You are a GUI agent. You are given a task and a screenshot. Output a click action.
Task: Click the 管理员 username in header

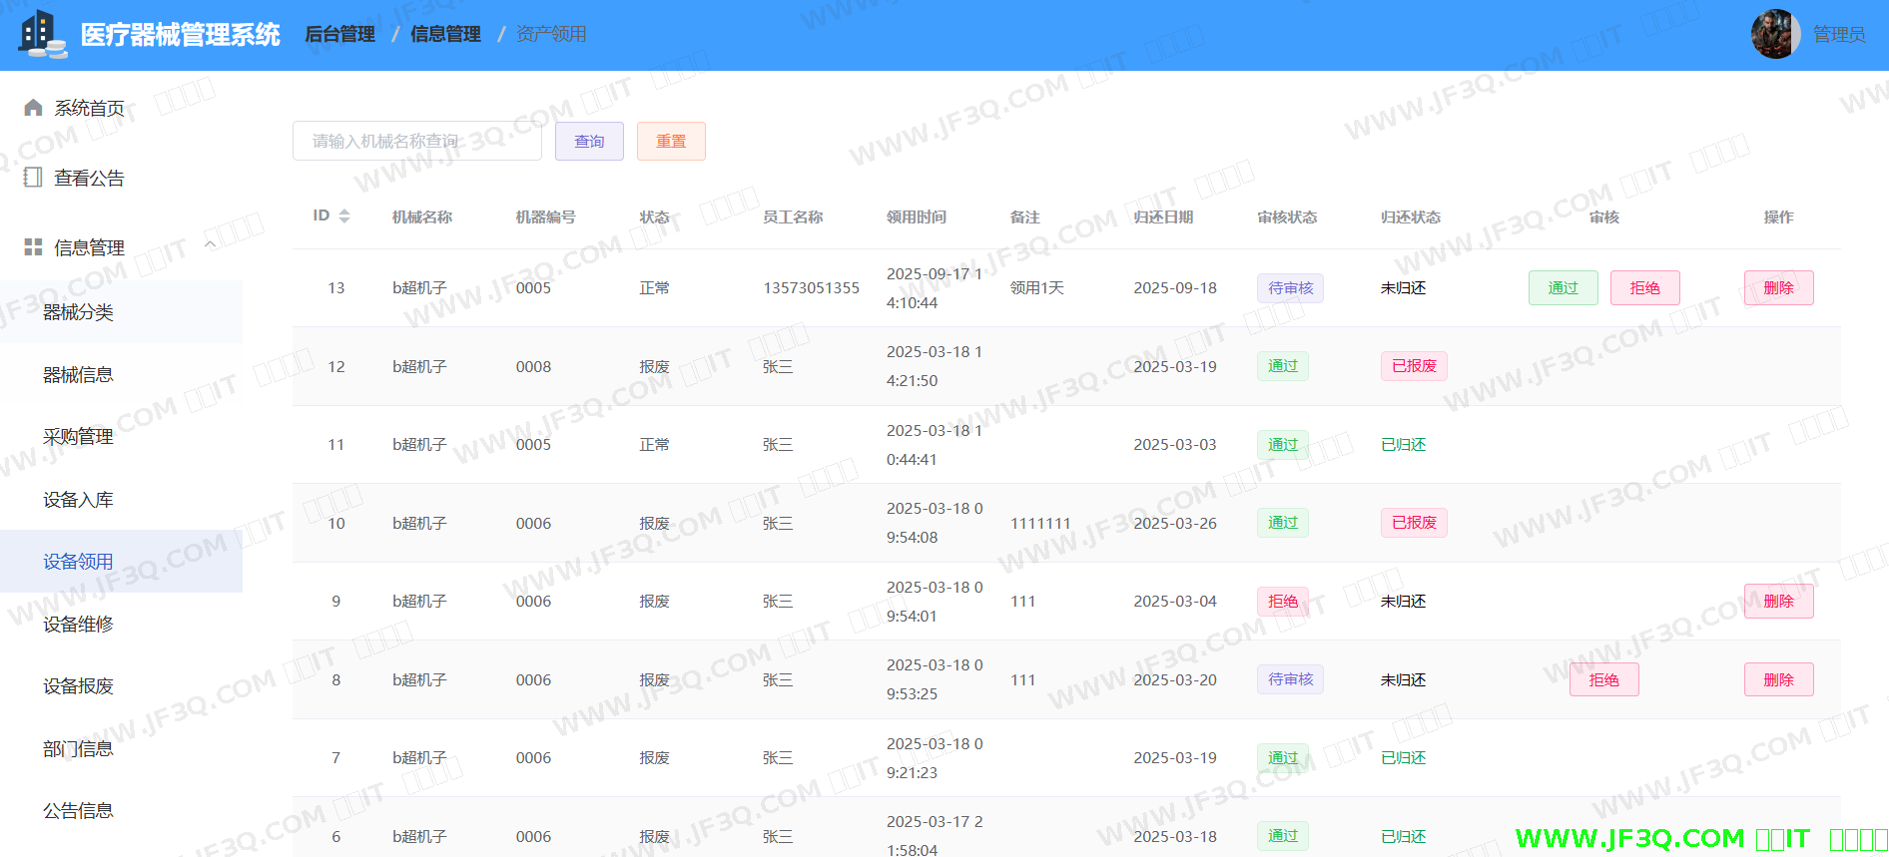(1838, 35)
